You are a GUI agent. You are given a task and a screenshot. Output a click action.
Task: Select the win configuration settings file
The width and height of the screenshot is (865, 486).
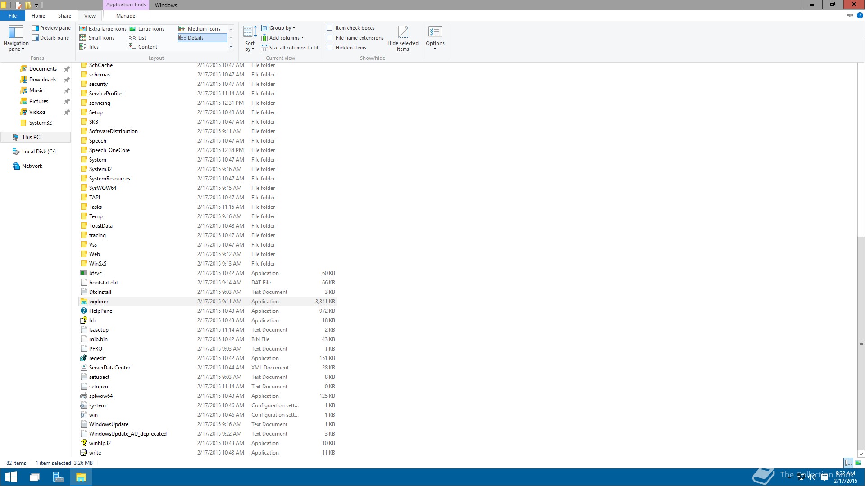208,415
